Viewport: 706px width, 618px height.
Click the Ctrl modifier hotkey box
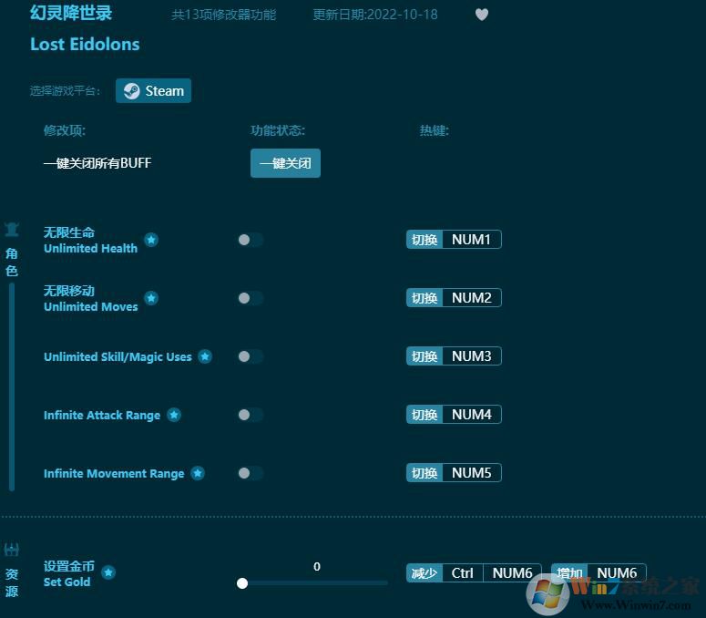pos(463,573)
